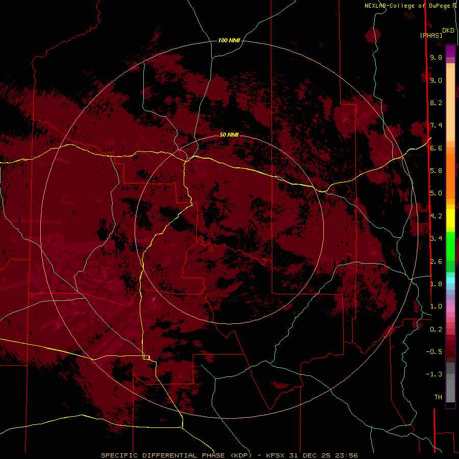Screen dimensions: 459x459
Task: Click the SPECIFIC DIFFERENTIAL PHASE caption text
Action: pyautogui.click(x=163, y=455)
